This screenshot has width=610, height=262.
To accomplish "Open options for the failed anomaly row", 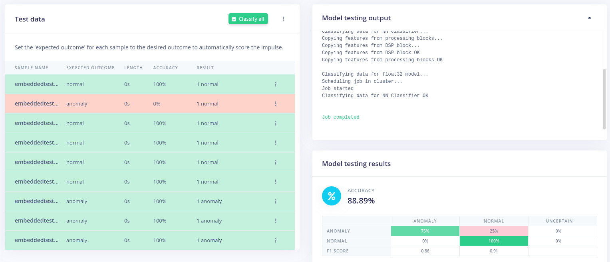I will [x=276, y=104].
